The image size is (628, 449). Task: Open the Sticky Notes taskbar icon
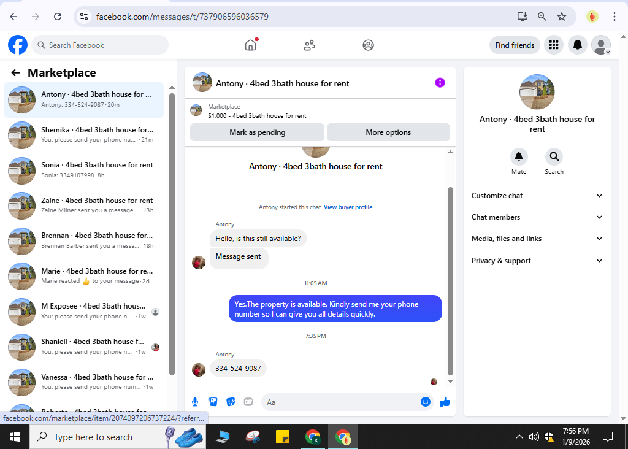[x=283, y=437]
